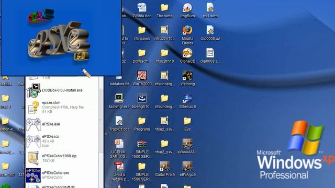Open nfsu2trn10 folder beside CloneCD

pyautogui.click(x=164, y=53)
